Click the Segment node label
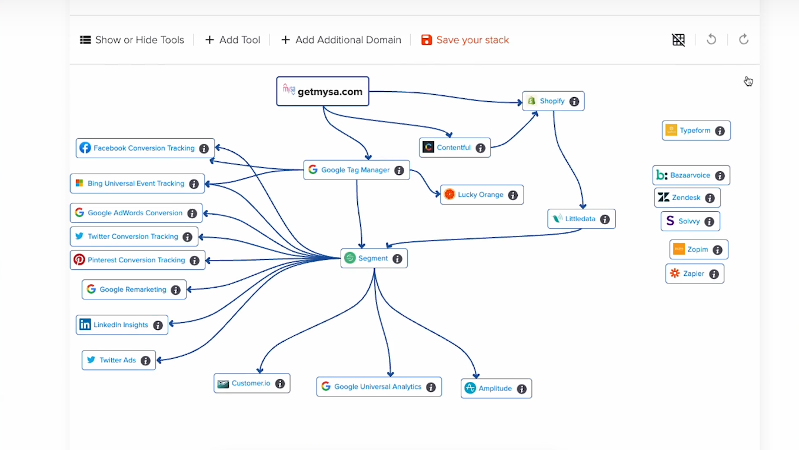 click(x=373, y=258)
